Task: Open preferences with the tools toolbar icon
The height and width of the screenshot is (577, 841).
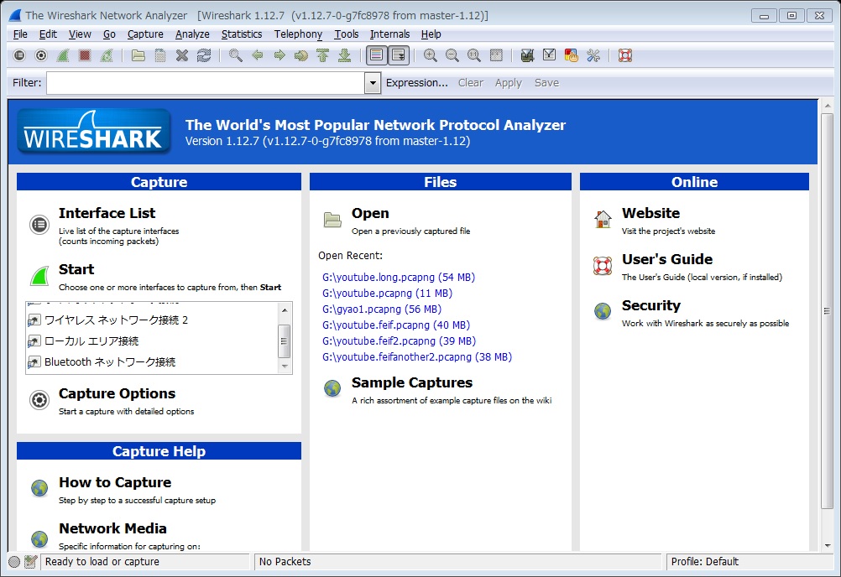Action: (x=593, y=55)
